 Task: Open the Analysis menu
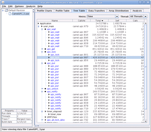30,6
